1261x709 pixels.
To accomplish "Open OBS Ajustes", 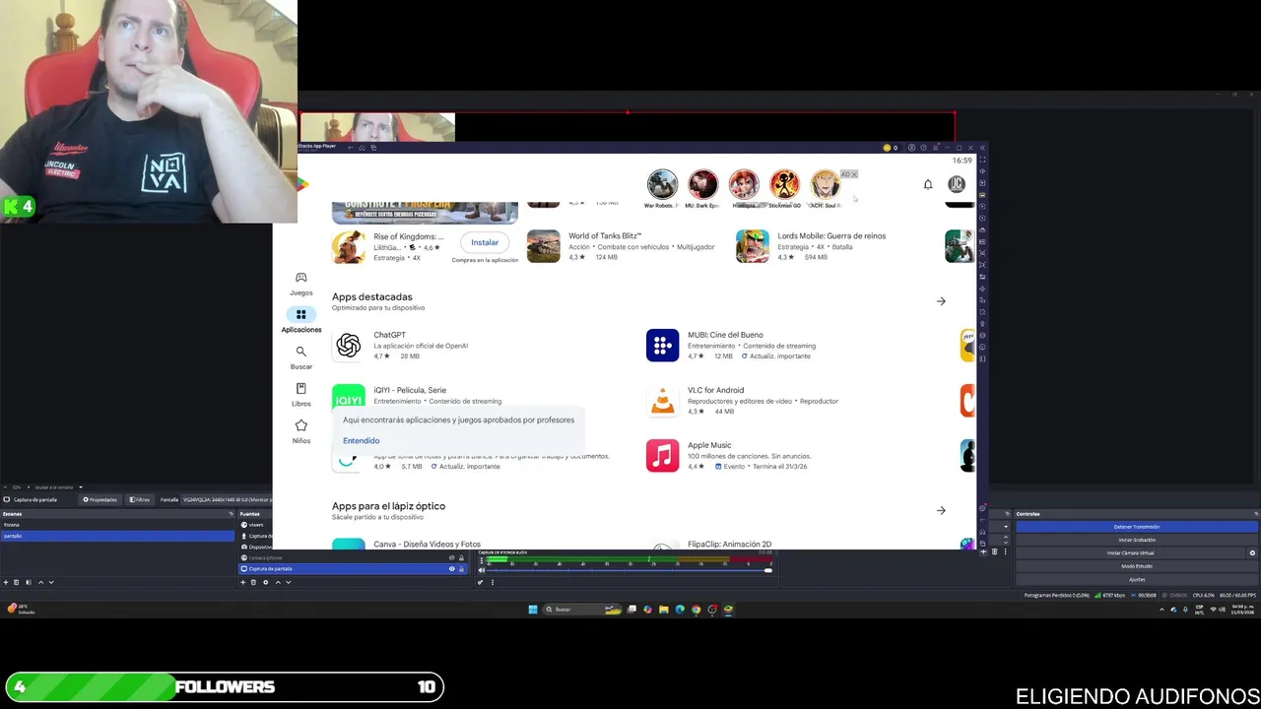I will point(1137,579).
